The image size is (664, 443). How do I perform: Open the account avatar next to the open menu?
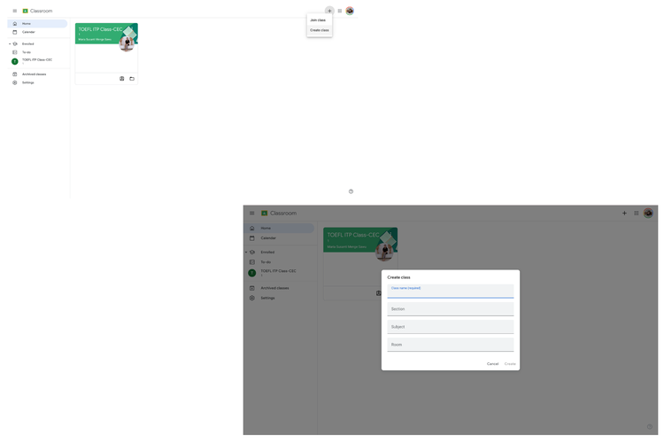click(x=350, y=11)
